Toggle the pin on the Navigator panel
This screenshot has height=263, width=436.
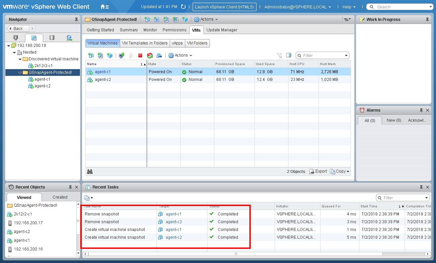77,20
